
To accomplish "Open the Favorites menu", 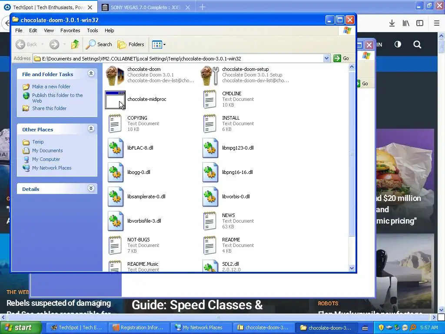I will [70, 30].
